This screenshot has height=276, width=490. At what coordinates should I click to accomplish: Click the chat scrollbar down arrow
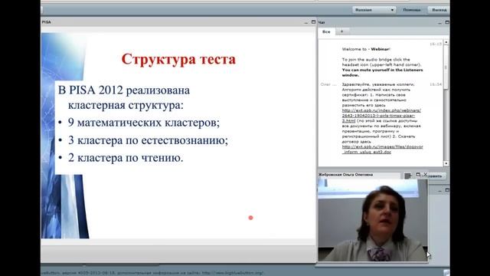pyautogui.click(x=446, y=163)
